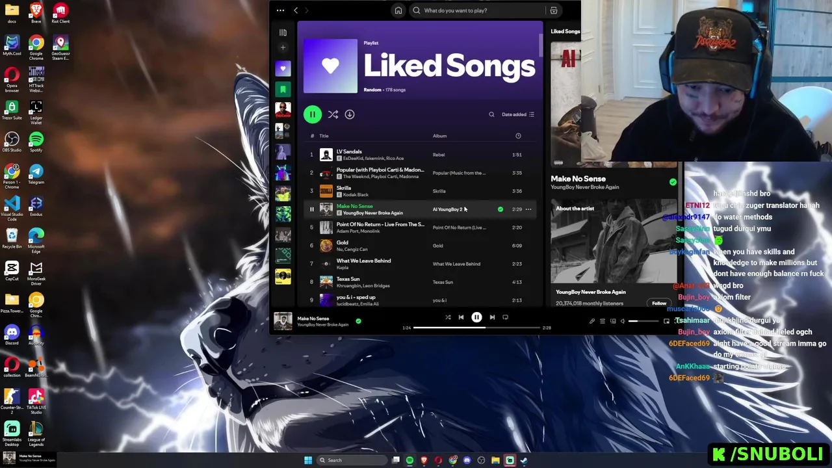
Task: Sort songs by Title column
Action: coord(324,136)
